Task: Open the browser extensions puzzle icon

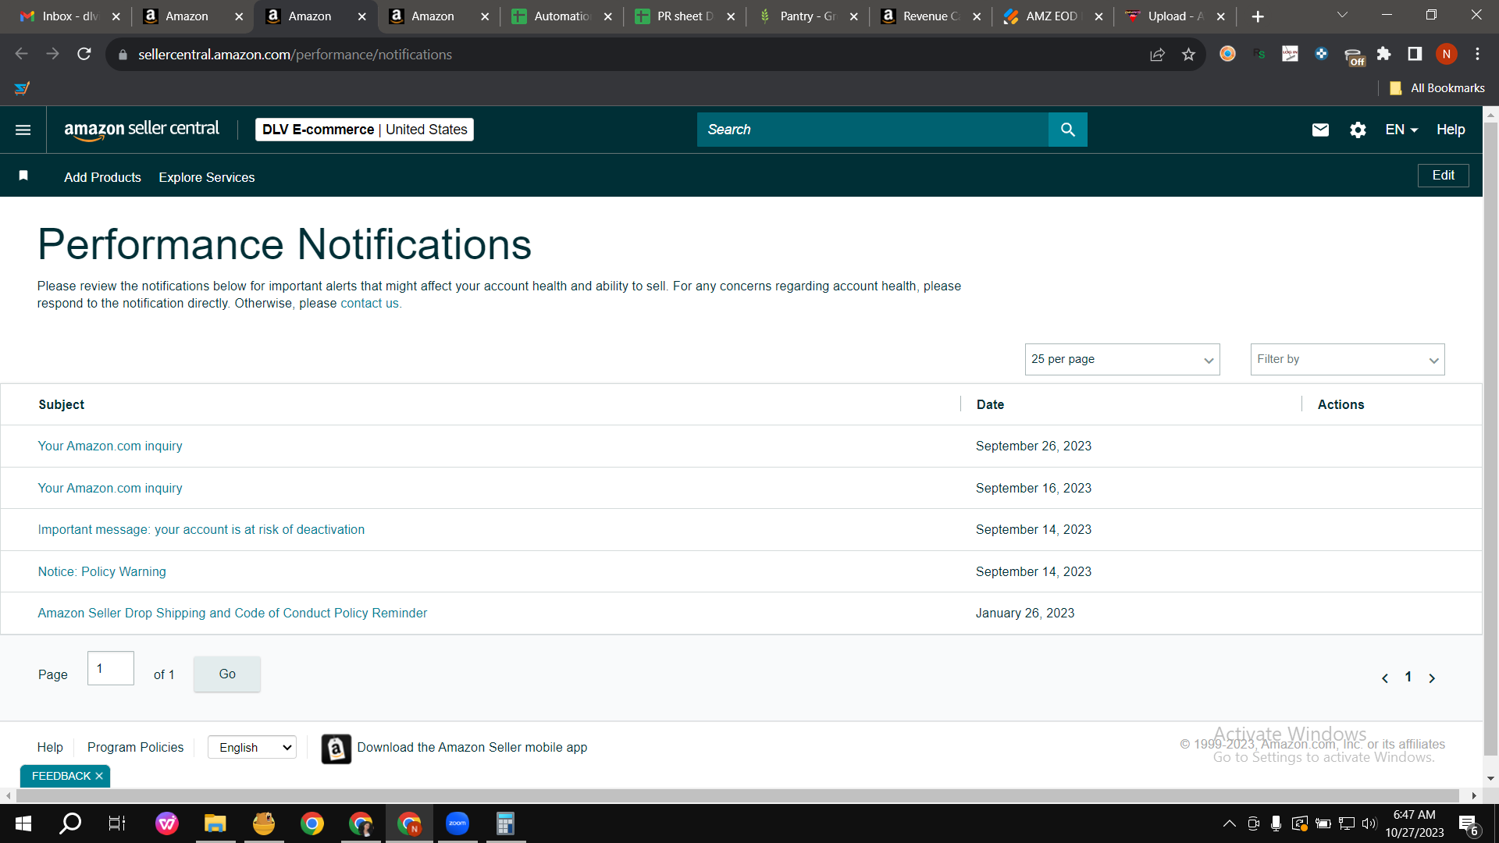Action: pos(1383,54)
